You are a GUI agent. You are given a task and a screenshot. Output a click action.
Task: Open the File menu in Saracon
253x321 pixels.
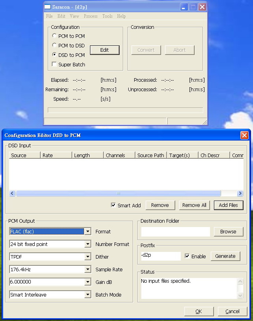pyautogui.click(x=49, y=16)
